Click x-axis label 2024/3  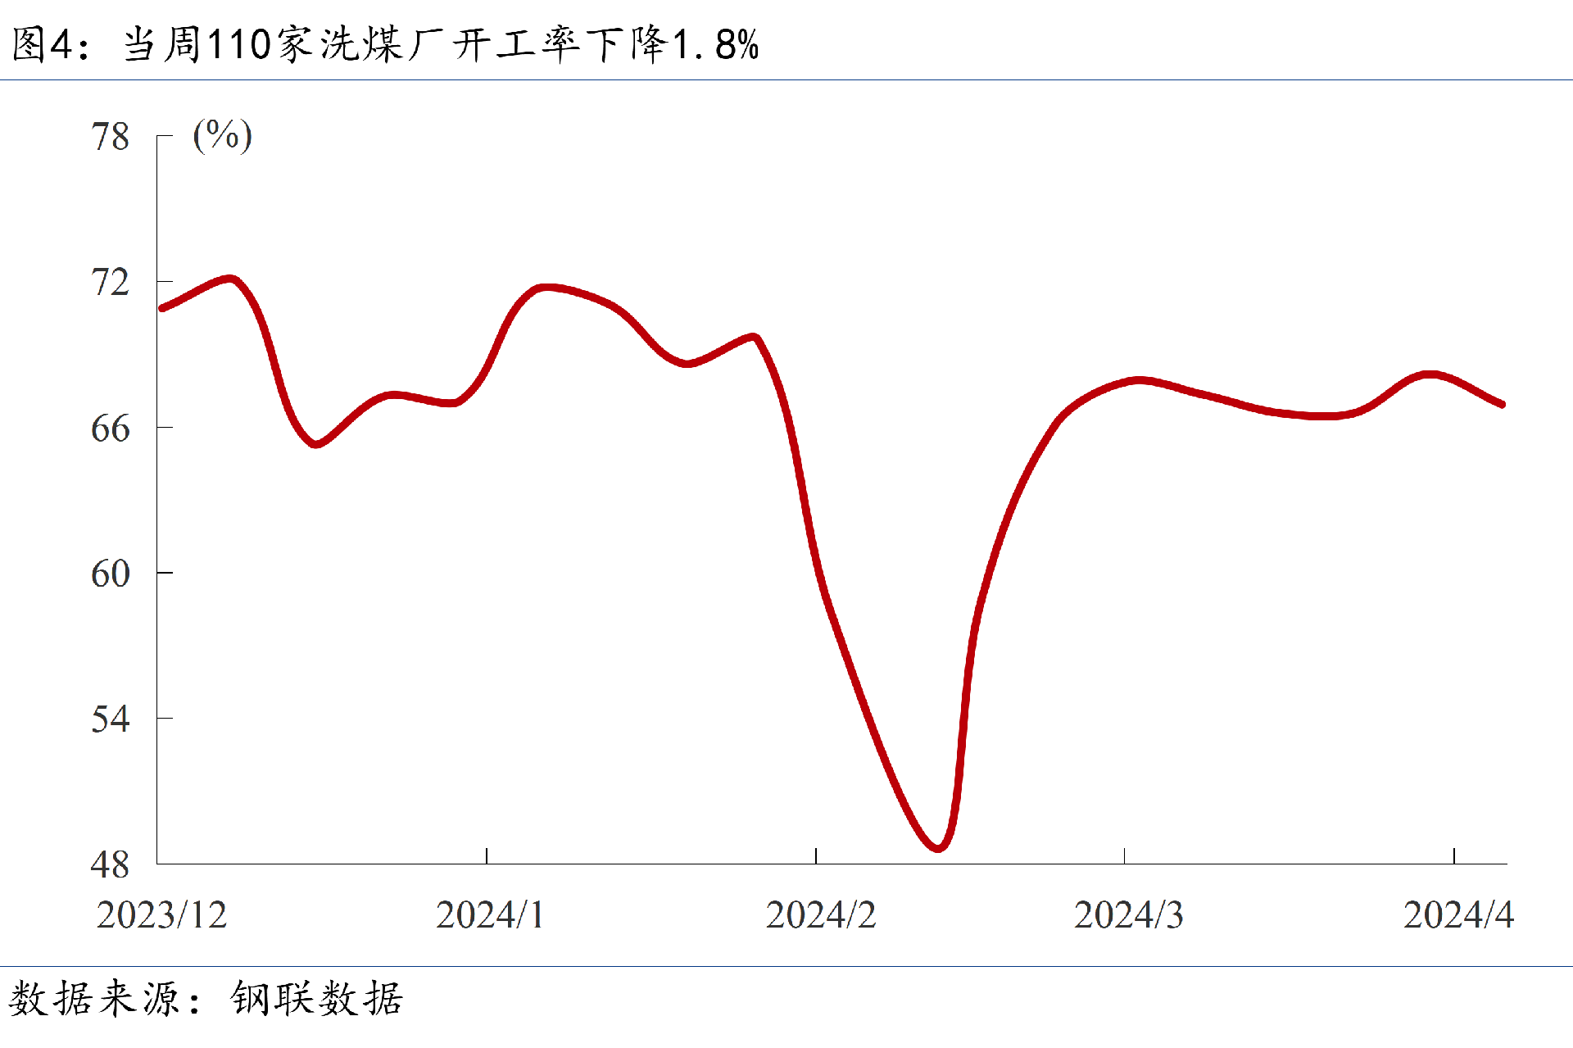point(1129,915)
